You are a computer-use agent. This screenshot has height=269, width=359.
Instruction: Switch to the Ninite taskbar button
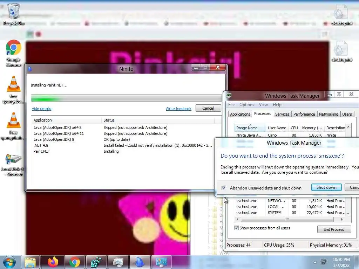140,262
